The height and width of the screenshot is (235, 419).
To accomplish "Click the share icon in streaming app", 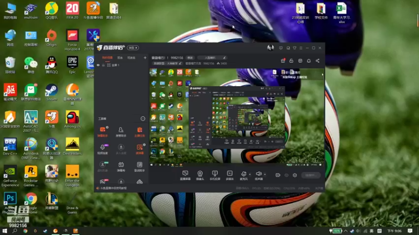I will point(317,61).
